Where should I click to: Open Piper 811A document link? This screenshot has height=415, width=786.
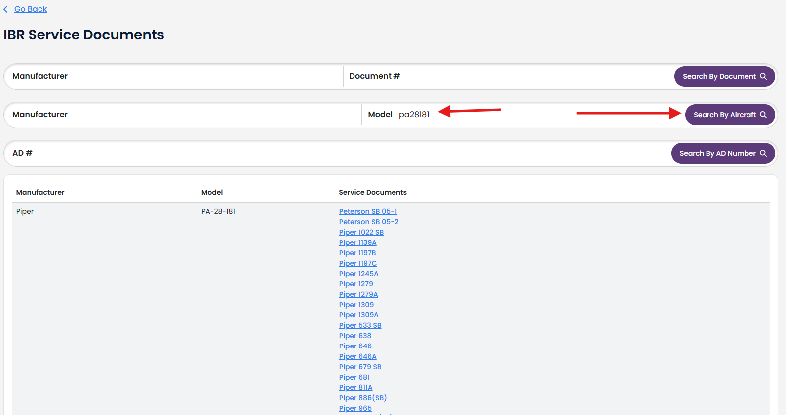[356, 387]
